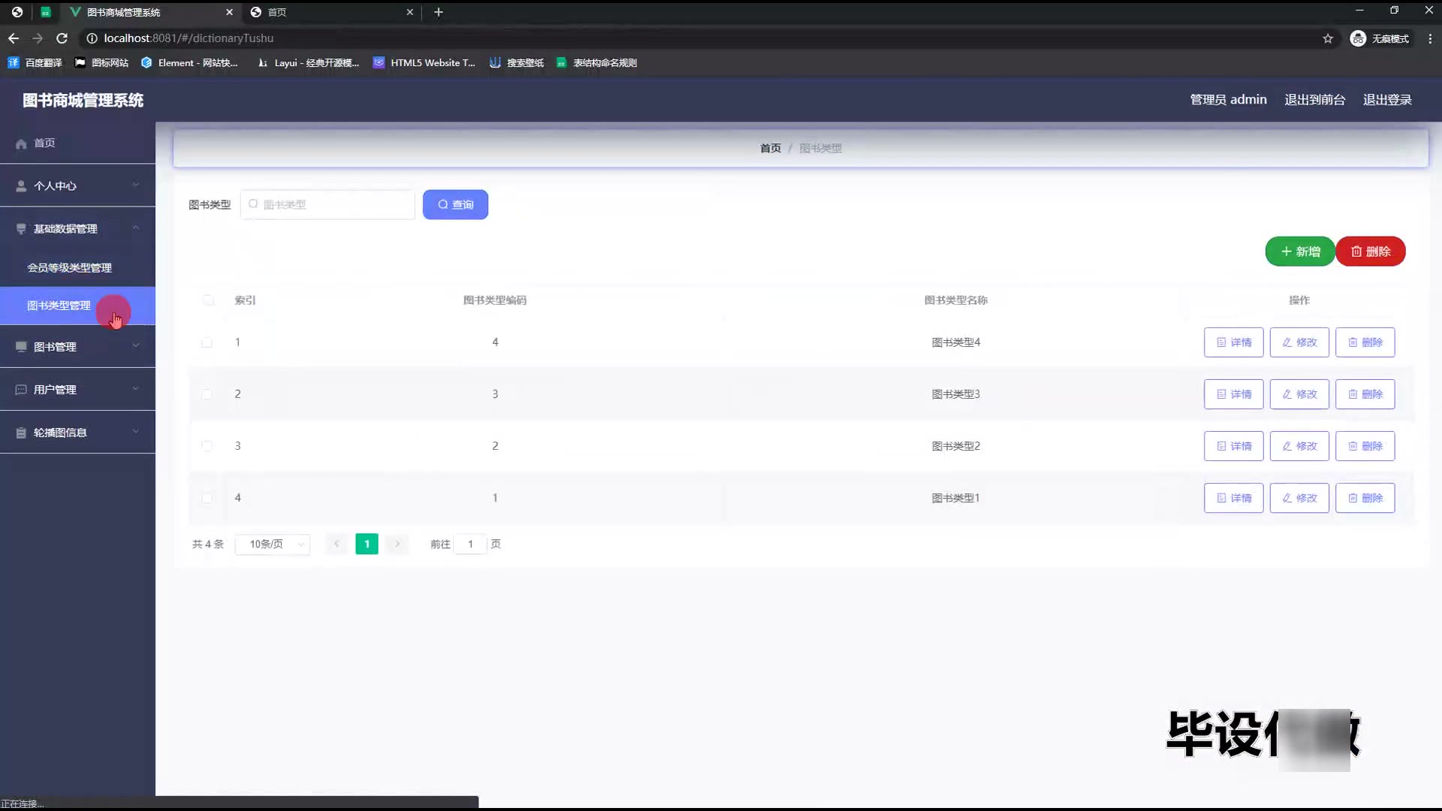
Task: Click 修改 for 图书类型1
Action: 1299,498
